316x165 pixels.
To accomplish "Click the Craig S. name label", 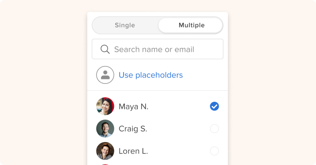I will tap(133, 129).
